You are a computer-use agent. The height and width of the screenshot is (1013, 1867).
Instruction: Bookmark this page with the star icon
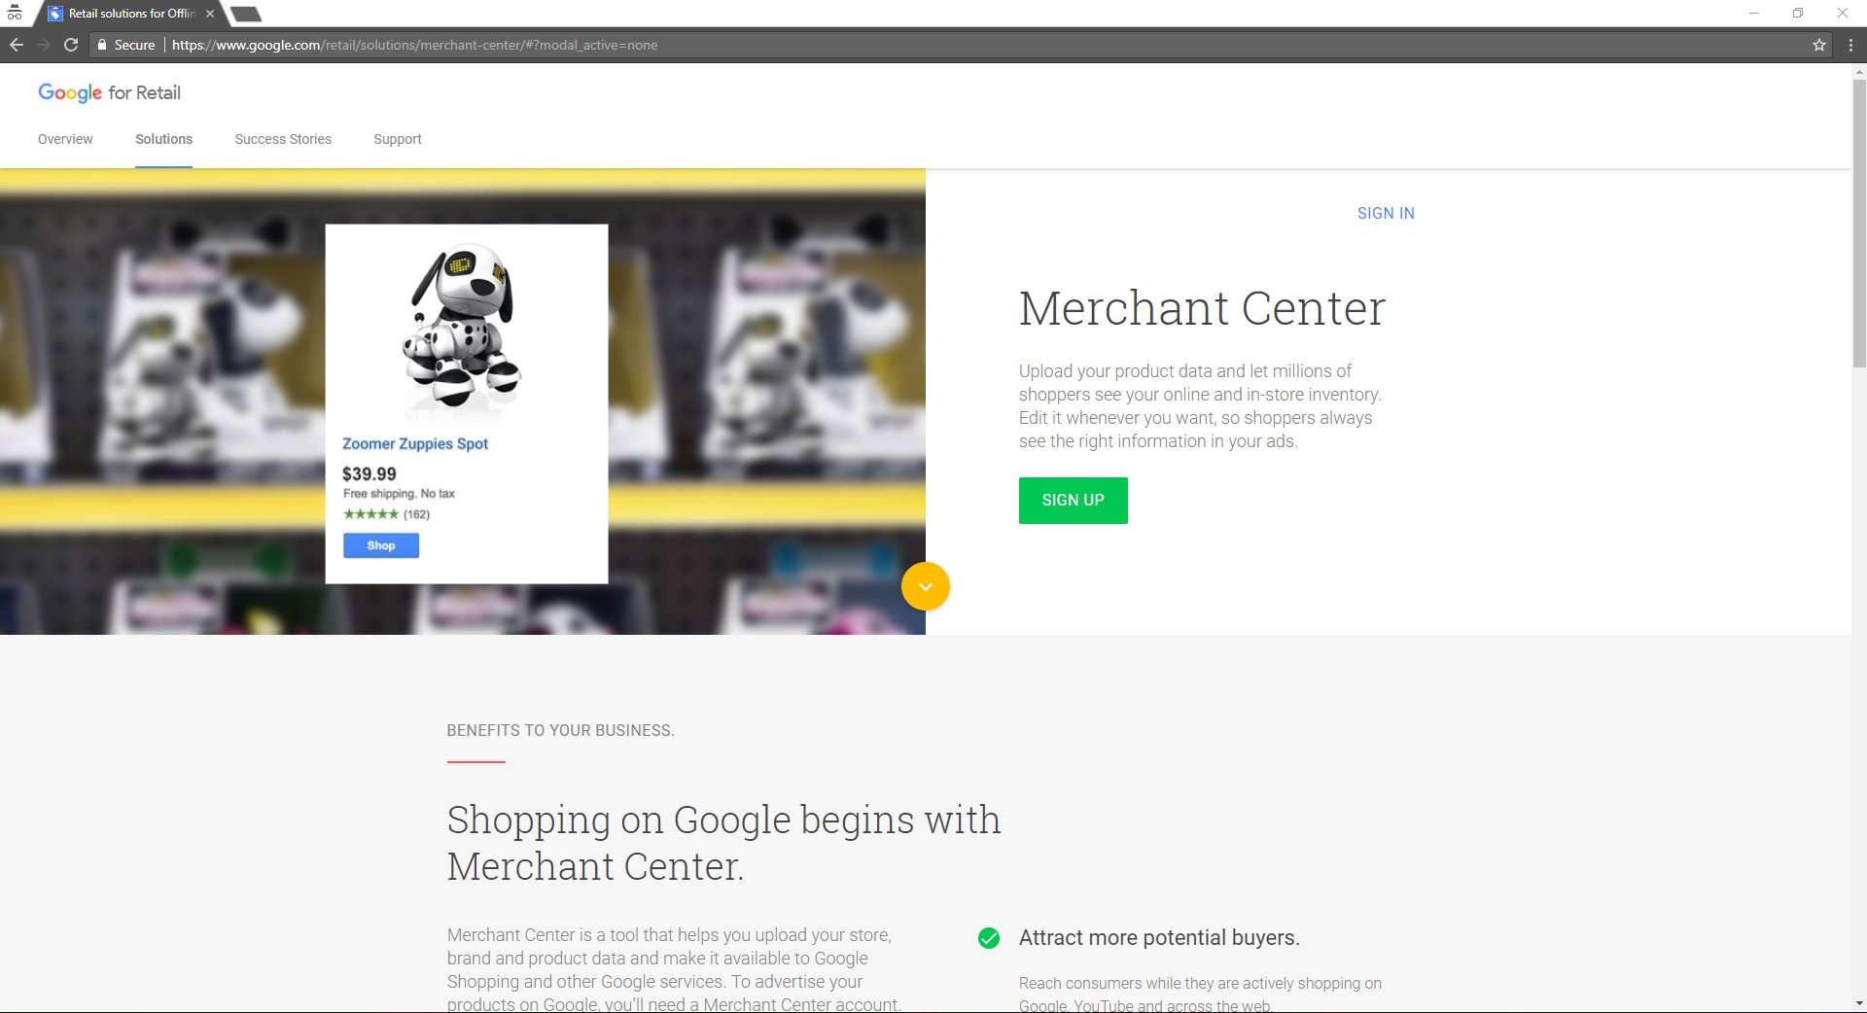click(1819, 45)
